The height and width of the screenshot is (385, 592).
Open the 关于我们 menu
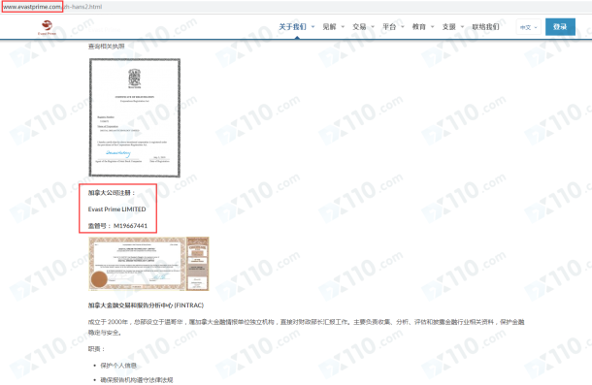click(x=292, y=27)
